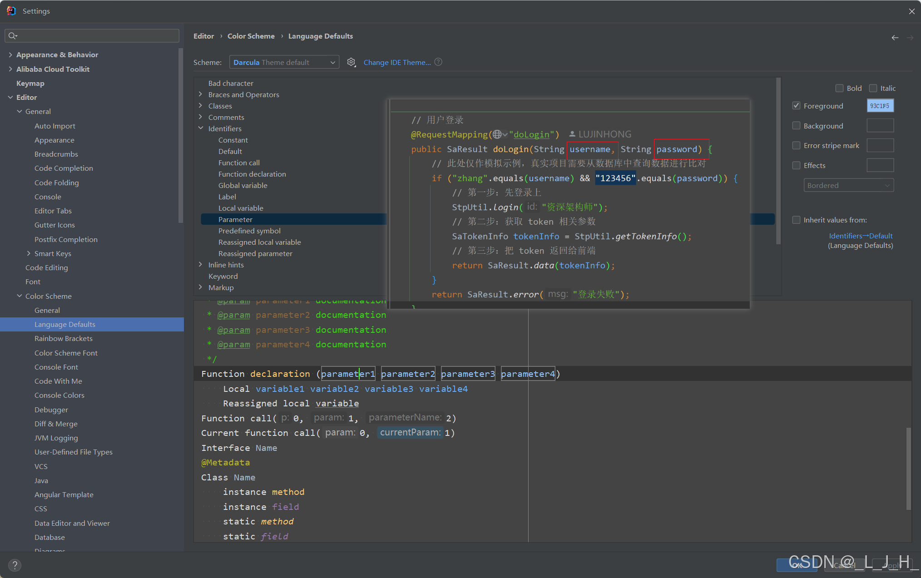Select Rainbow Brackets in the sidebar
Screen dimensions: 921x578
pos(64,338)
